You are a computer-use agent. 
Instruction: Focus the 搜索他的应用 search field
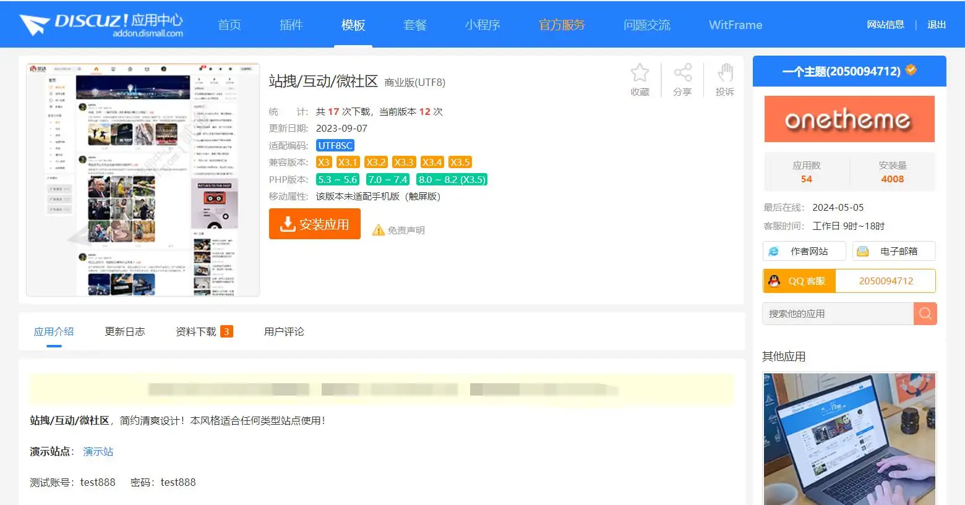[838, 313]
